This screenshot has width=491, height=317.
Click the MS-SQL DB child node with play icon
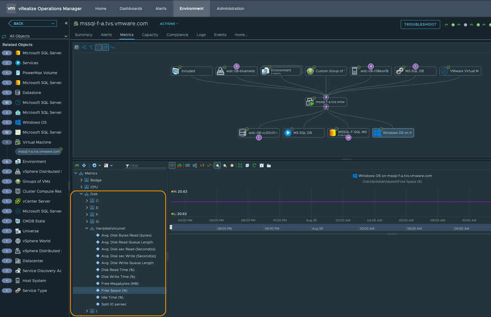point(303,133)
